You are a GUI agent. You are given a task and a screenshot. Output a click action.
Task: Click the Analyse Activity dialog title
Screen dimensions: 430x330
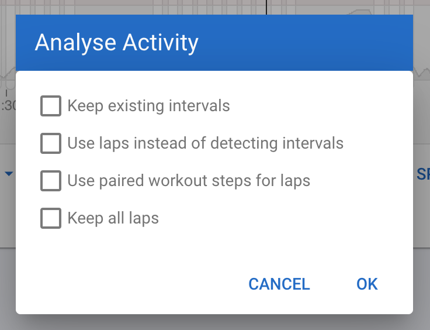[117, 43]
